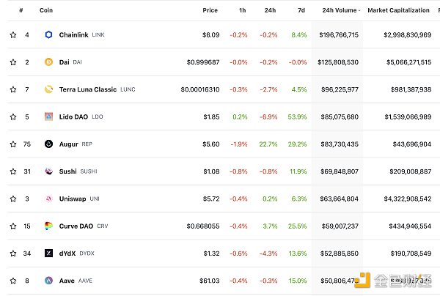Sort by 7d change column header

click(302, 11)
